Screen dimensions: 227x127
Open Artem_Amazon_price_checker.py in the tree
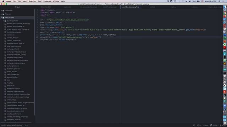tap(18, 29)
